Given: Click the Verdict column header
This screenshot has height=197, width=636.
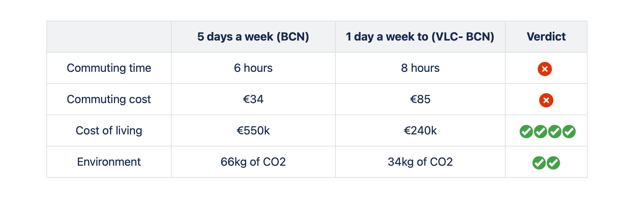Looking at the screenshot, I should click(546, 37).
